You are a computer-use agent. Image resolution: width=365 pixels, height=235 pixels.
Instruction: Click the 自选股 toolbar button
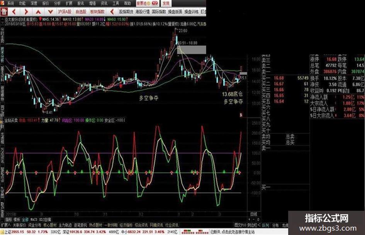[81, 12]
